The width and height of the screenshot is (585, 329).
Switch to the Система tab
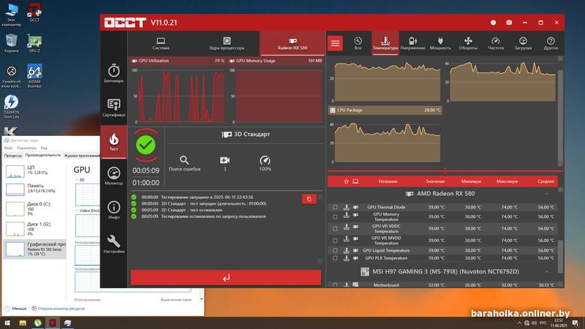click(x=161, y=43)
